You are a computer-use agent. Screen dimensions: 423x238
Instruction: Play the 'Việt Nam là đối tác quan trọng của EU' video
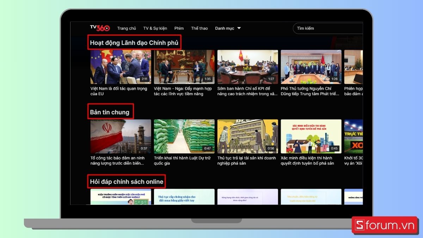click(120, 66)
